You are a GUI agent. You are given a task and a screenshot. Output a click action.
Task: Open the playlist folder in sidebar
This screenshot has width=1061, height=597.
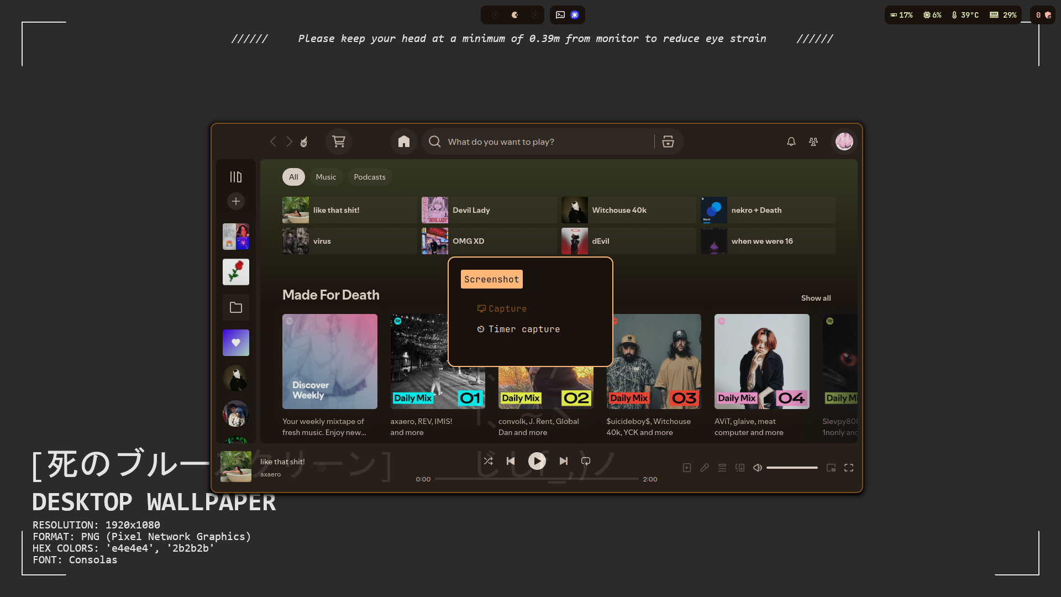236,307
